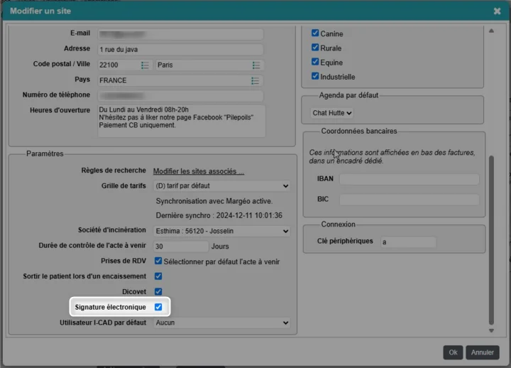511x368 pixels.
Task: Click the scrollbar up arrow
Action: tap(490, 31)
